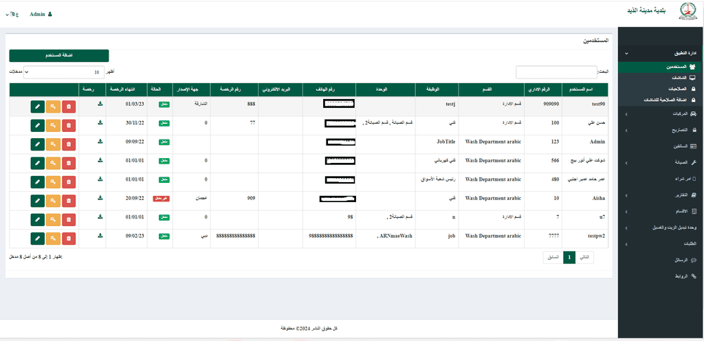Download license in Admin 123 row
704x341 pixels.
tap(100, 142)
